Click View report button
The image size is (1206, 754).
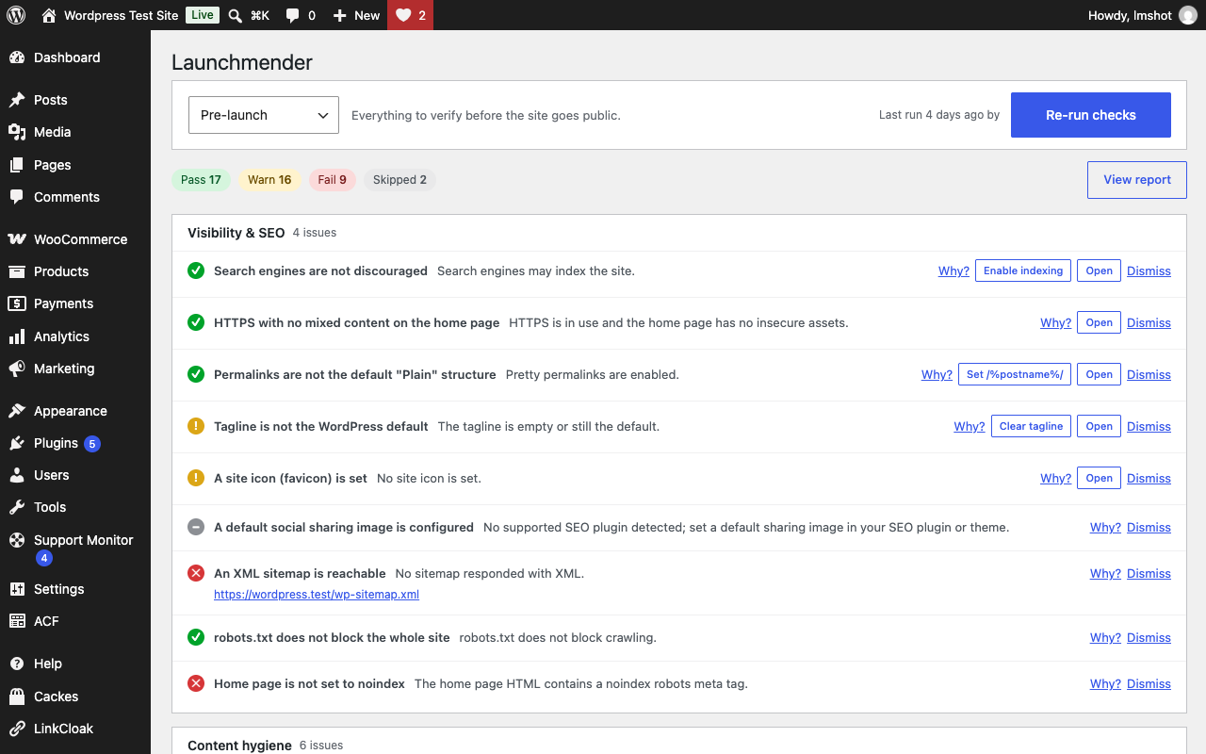point(1137,180)
